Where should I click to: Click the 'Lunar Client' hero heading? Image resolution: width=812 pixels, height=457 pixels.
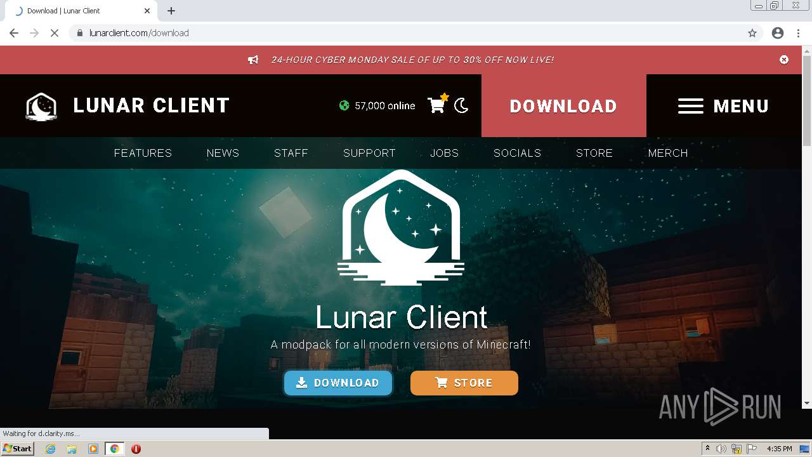pyautogui.click(x=402, y=317)
